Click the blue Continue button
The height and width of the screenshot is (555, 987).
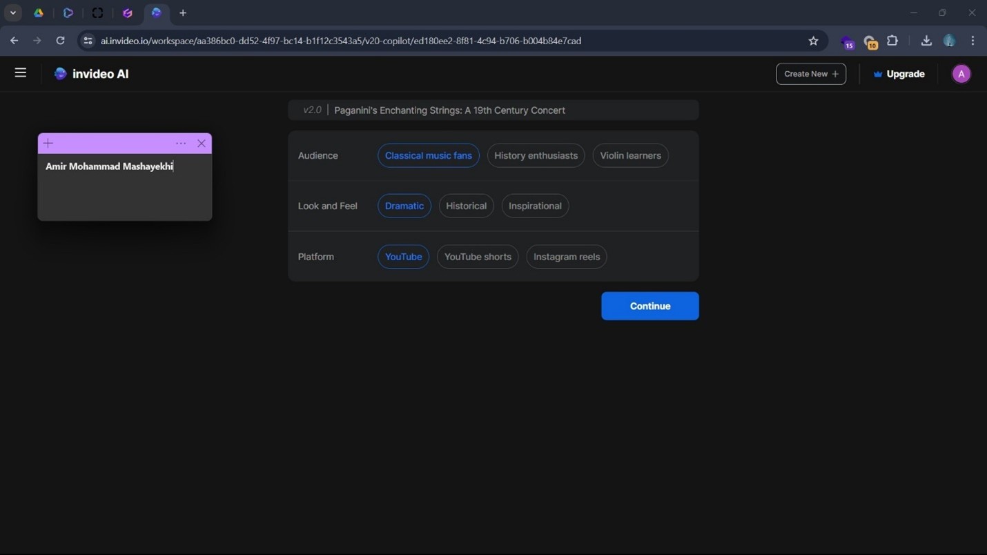coord(649,306)
